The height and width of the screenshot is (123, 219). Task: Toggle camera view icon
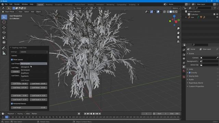click(x=178, y=37)
